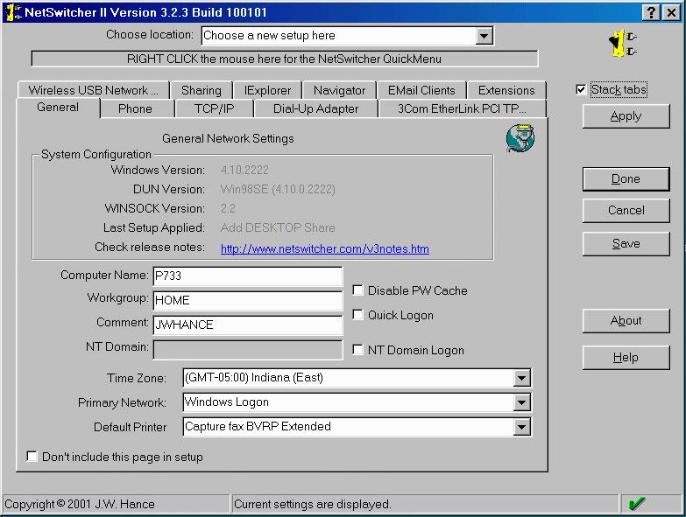Switch to the IExplorer tab

(x=267, y=90)
